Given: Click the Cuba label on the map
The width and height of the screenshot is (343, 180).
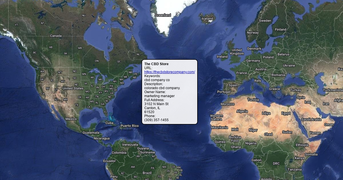Looking at the screenshot, I should [x=109, y=123].
